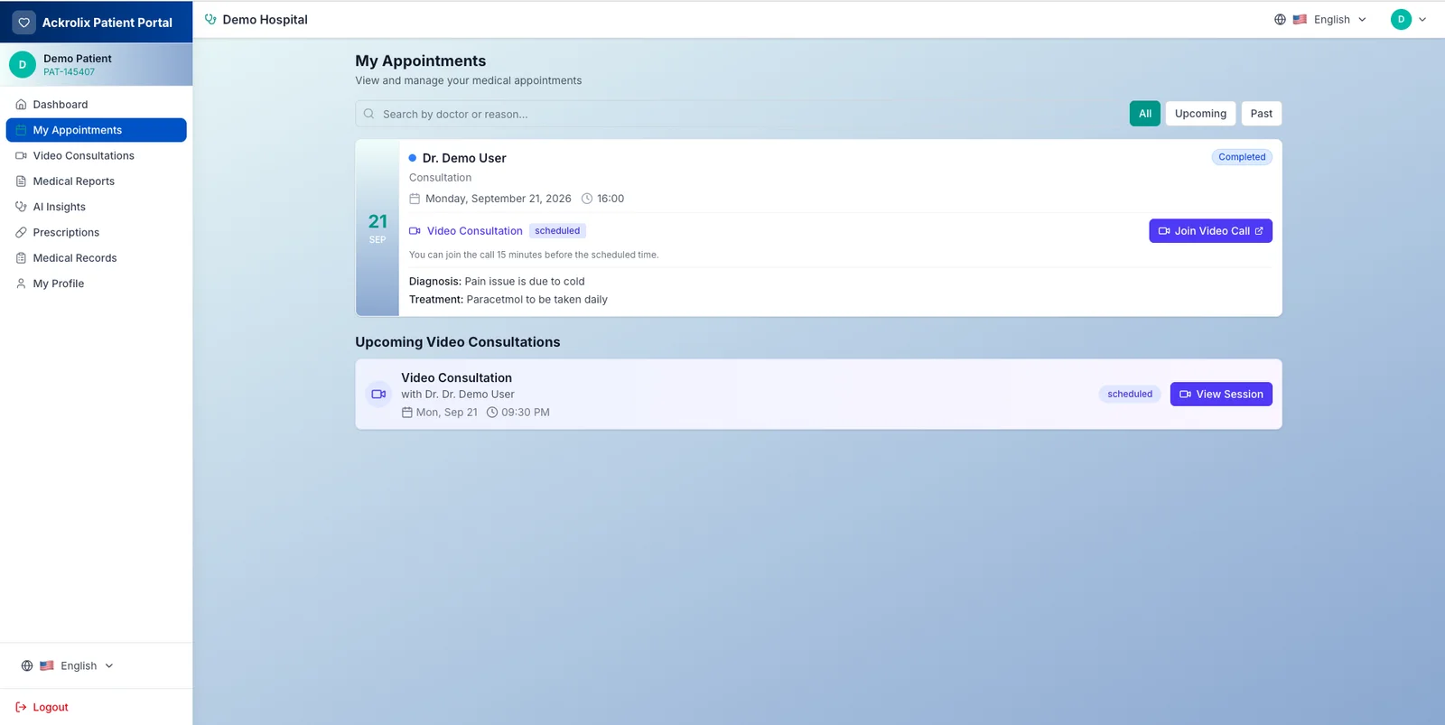This screenshot has width=1445, height=725.
Task: Click the globe icon in the top bar
Action: [1280, 19]
